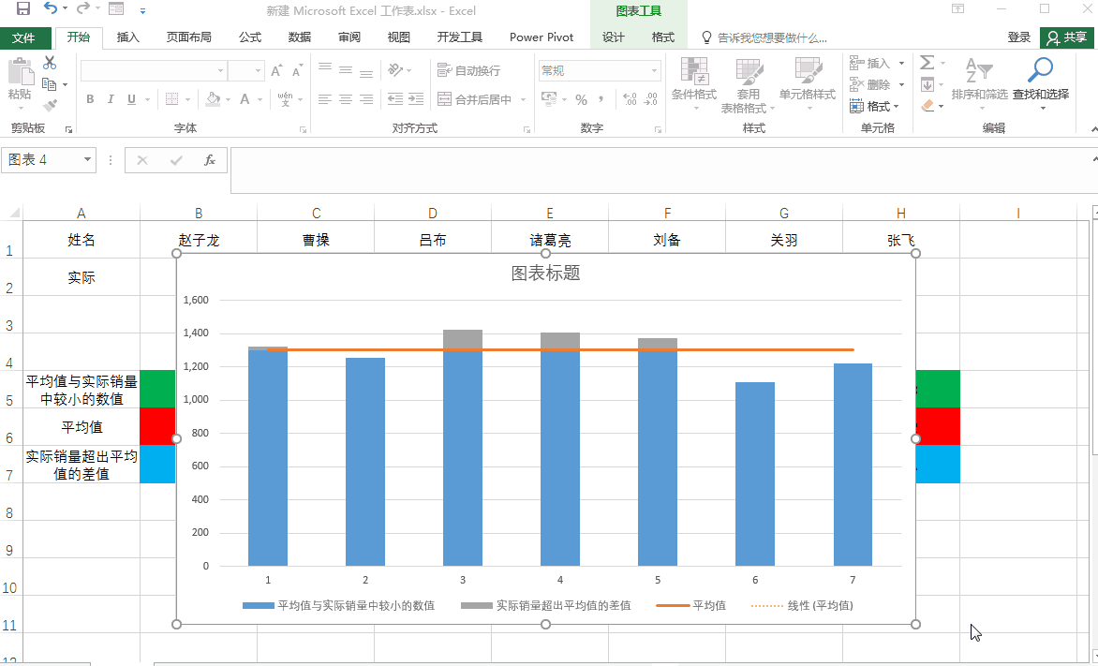1098x666 pixels.
Task: Click the Paste clipboard icon
Action: tap(20, 71)
